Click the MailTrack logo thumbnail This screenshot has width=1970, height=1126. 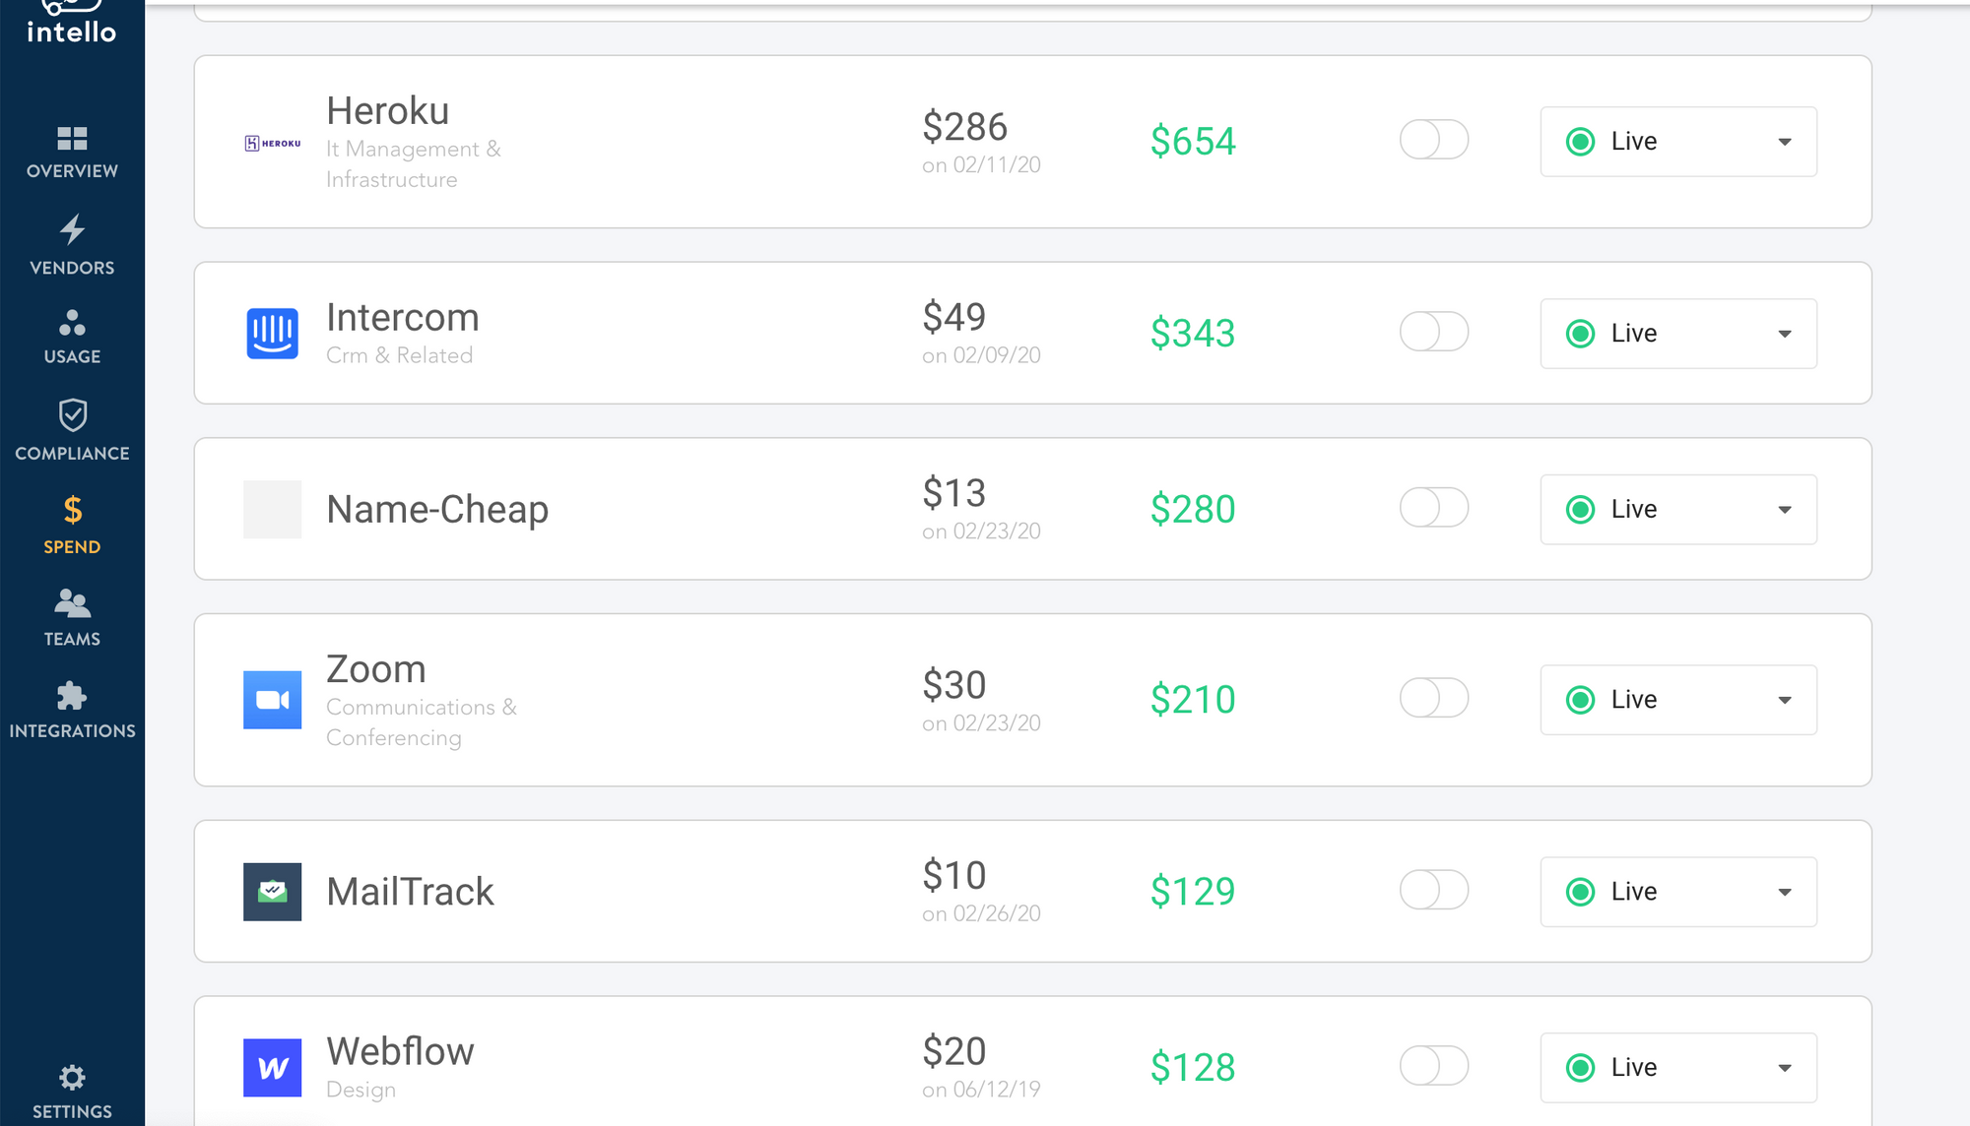point(272,892)
